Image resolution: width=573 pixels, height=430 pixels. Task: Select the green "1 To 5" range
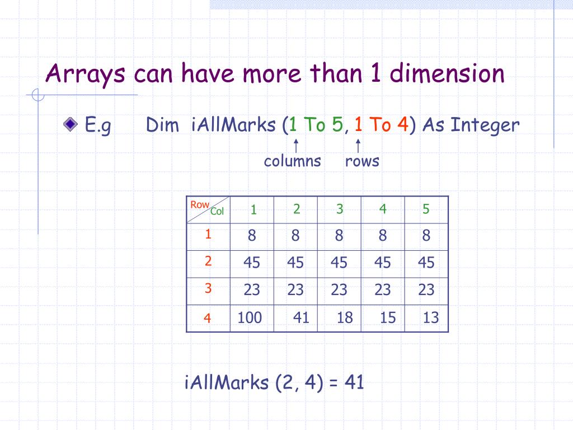316,124
